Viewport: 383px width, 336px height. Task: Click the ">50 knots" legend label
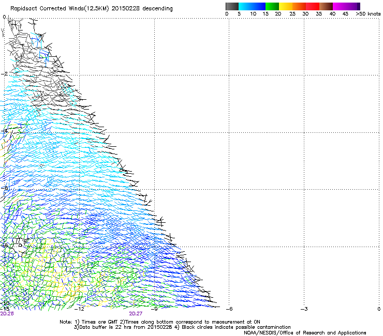pos(368,13)
